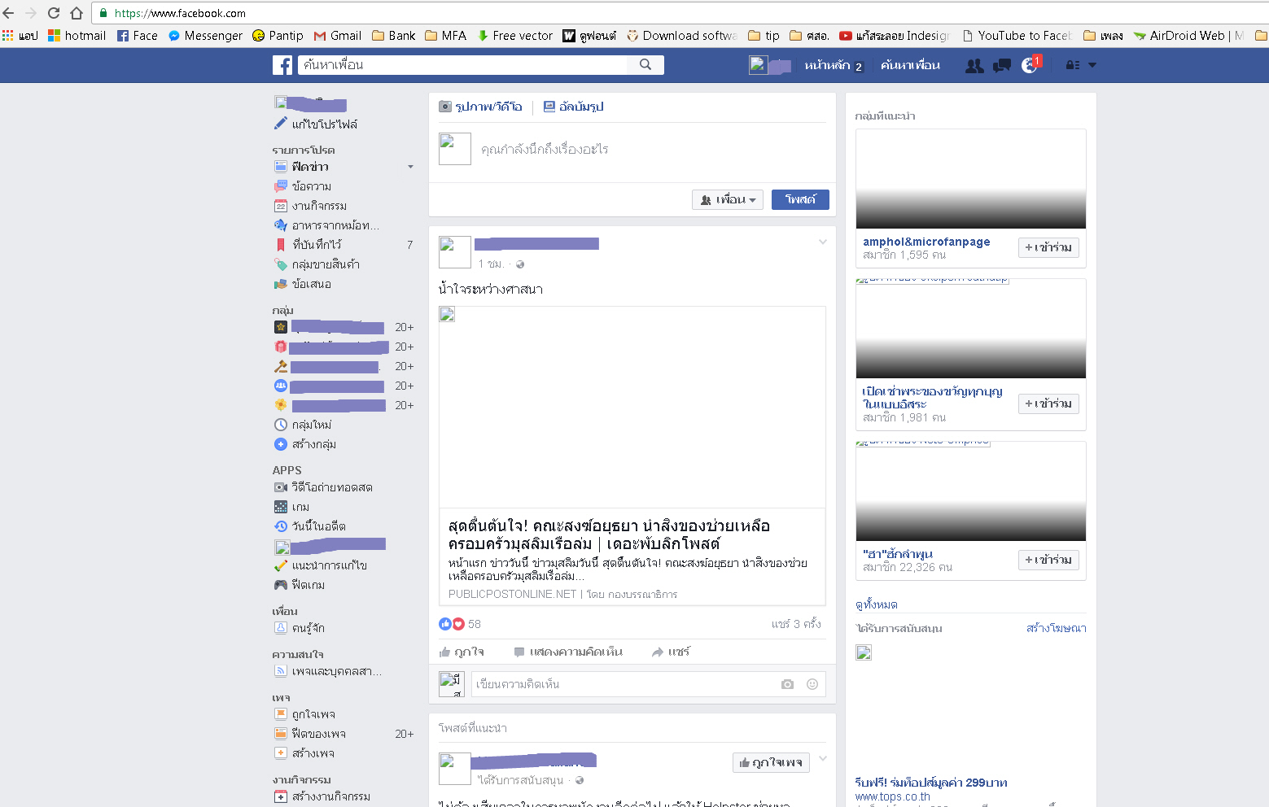Open the news article image thumbnail
The width and height of the screenshot is (1269, 807).
click(632, 407)
